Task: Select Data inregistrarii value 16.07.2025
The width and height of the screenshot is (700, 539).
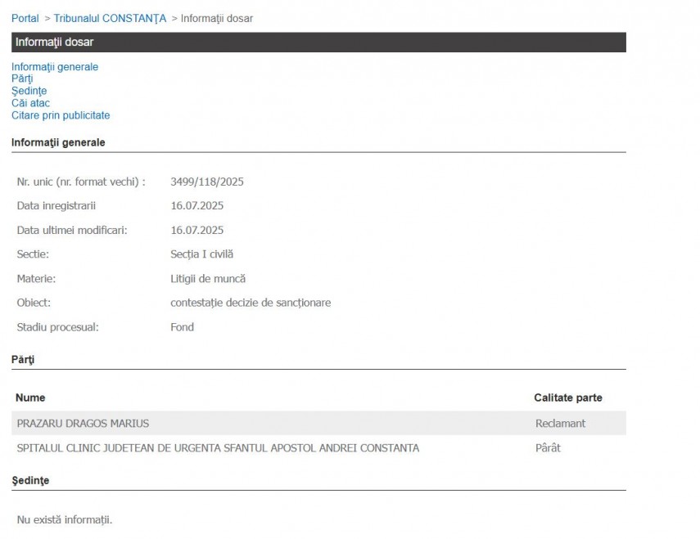Action: click(196, 206)
